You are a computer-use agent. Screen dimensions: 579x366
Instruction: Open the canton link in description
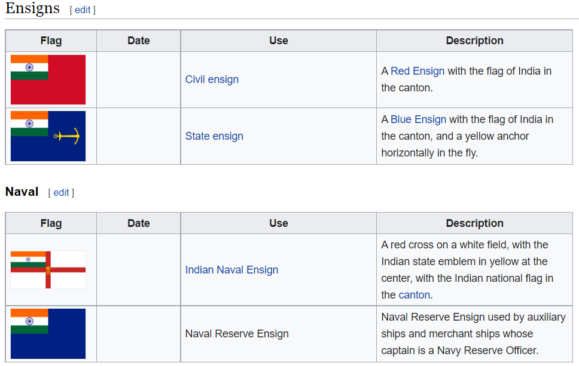[x=415, y=295]
